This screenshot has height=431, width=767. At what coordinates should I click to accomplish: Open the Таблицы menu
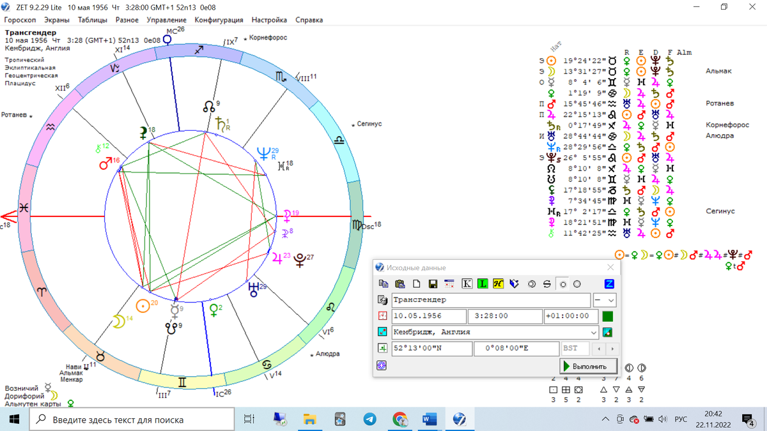coord(93,20)
